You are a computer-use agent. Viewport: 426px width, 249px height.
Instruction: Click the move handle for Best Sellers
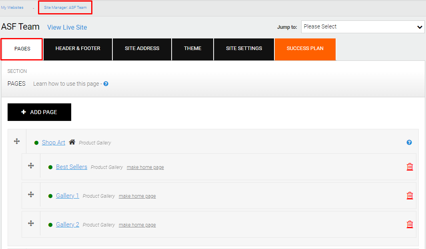pos(31,165)
